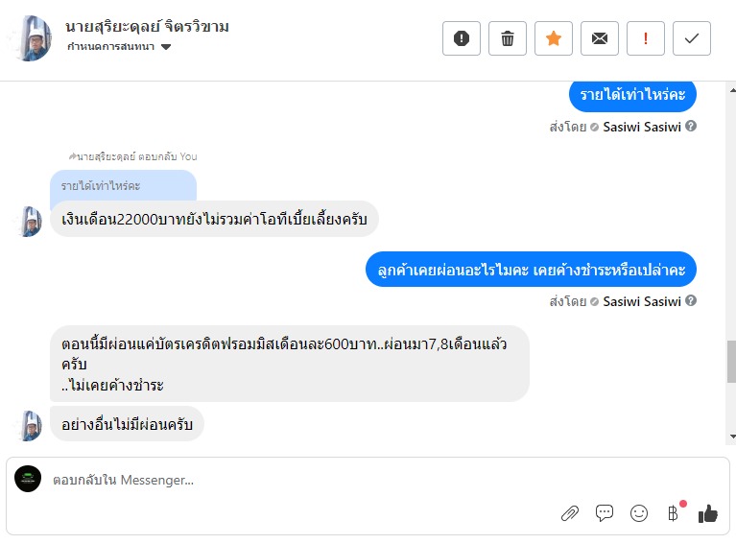The width and height of the screenshot is (736, 544).
Task: Mark conversation unread via envelope icon
Action: 600,38
